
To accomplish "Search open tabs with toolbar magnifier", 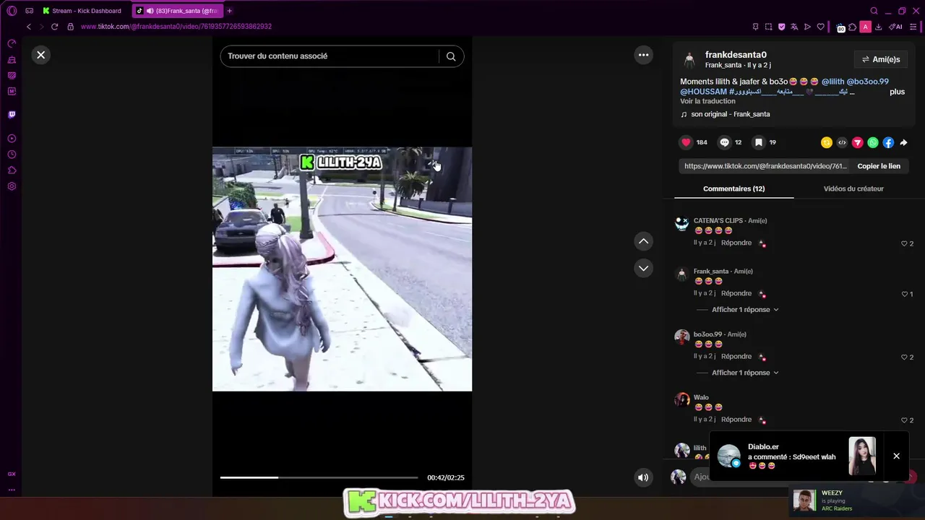I will coord(874,11).
